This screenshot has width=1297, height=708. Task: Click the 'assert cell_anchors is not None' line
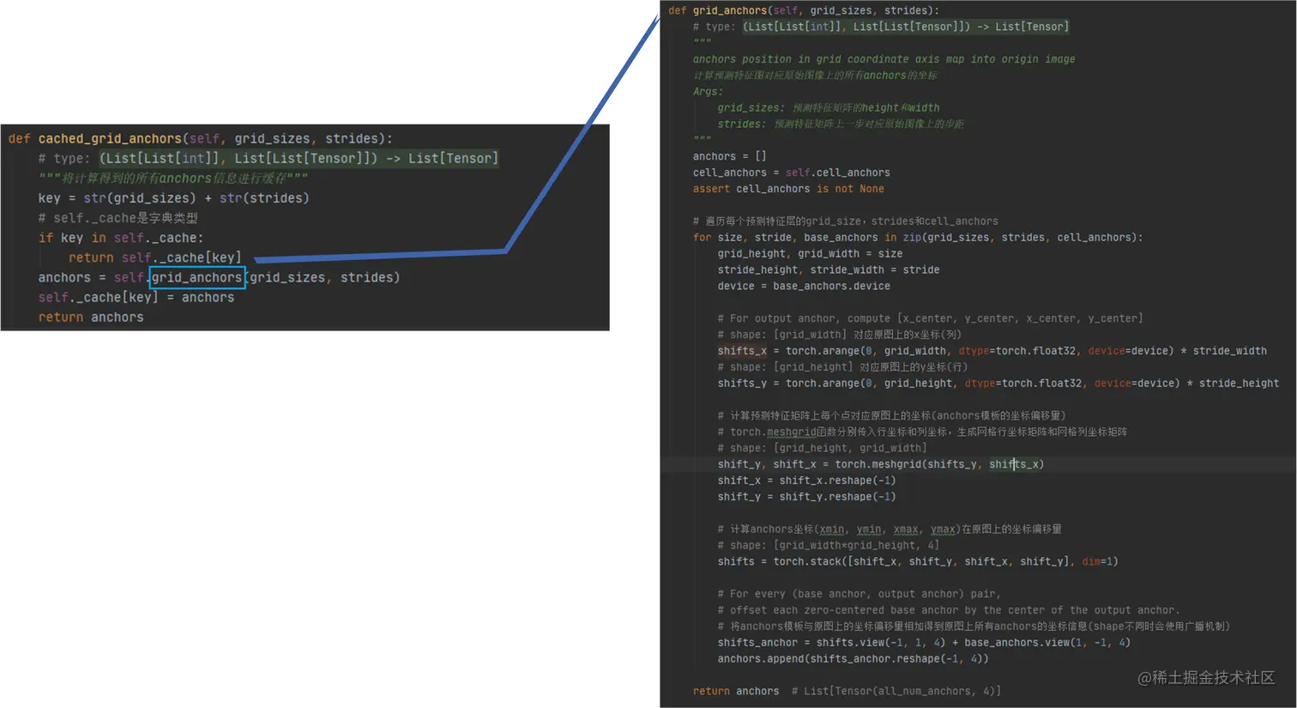pyautogui.click(x=788, y=189)
